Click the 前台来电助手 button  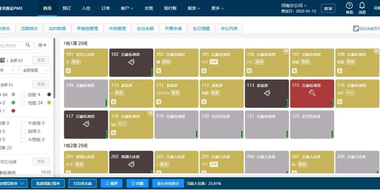[168, 183]
